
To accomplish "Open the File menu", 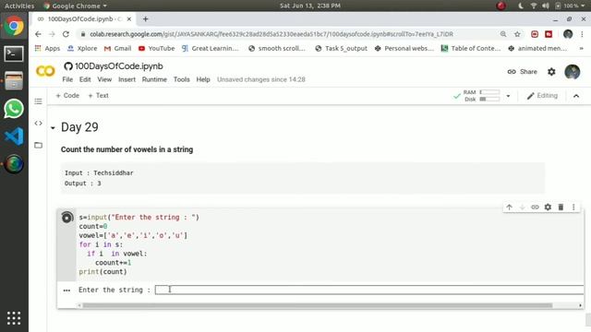I will 67,79.
